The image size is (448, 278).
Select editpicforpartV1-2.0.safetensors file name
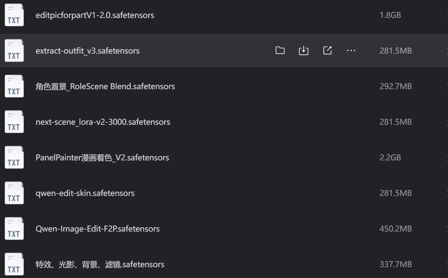pos(95,15)
